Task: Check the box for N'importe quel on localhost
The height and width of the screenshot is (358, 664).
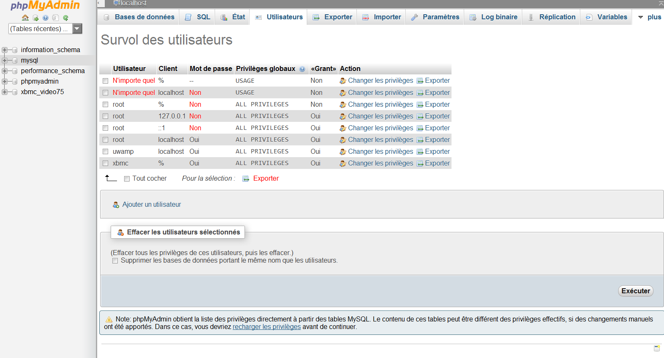Action: point(106,93)
